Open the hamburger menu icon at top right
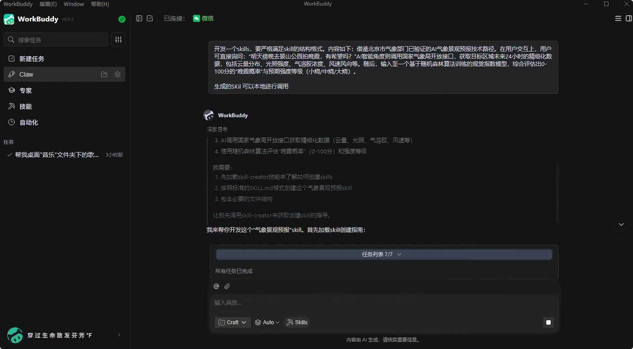The height and width of the screenshot is (349, 633). coord(618,18)
